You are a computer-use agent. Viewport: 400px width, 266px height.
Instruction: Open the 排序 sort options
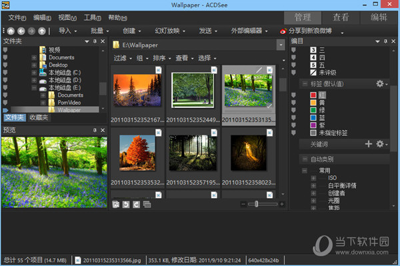tap(162, 58)
